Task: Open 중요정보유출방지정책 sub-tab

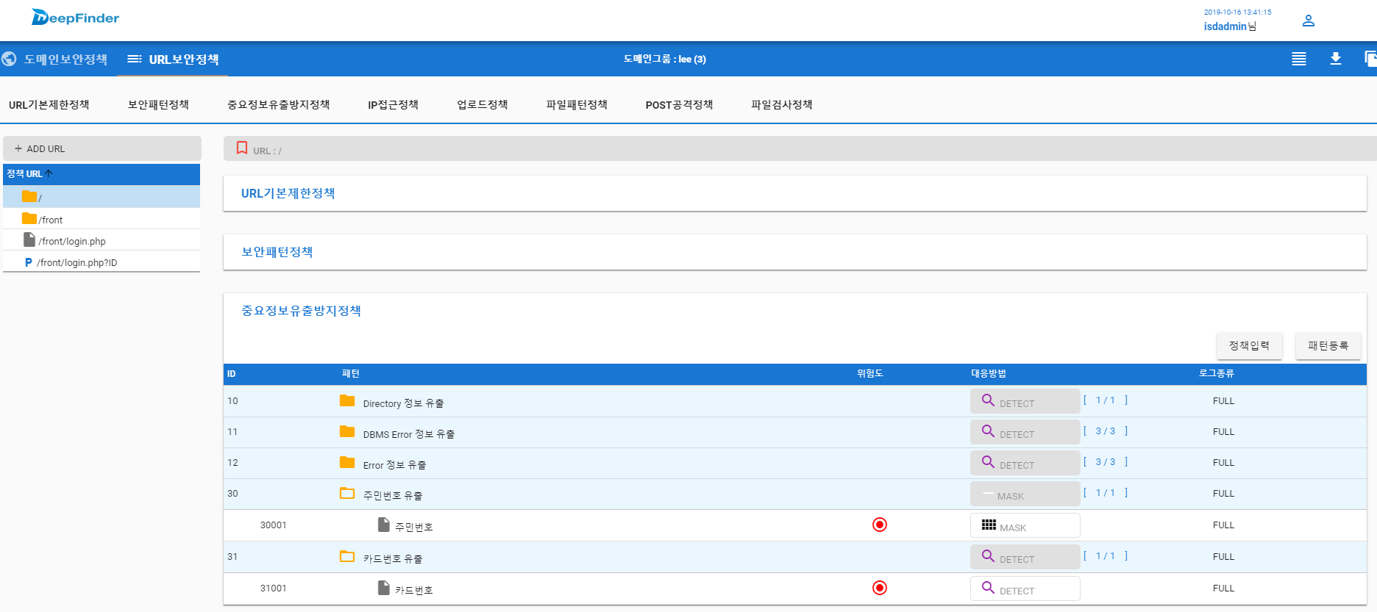Action: pos(279,105)
